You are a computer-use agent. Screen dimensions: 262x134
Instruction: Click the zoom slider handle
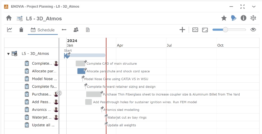tap(225, 30)
